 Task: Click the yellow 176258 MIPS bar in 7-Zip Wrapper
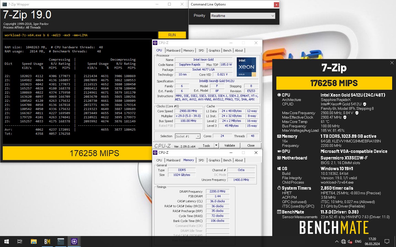coord(94,153)
